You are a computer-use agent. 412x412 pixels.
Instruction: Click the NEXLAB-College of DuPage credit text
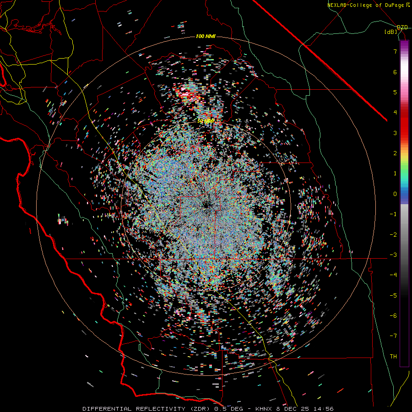[366, 5]
